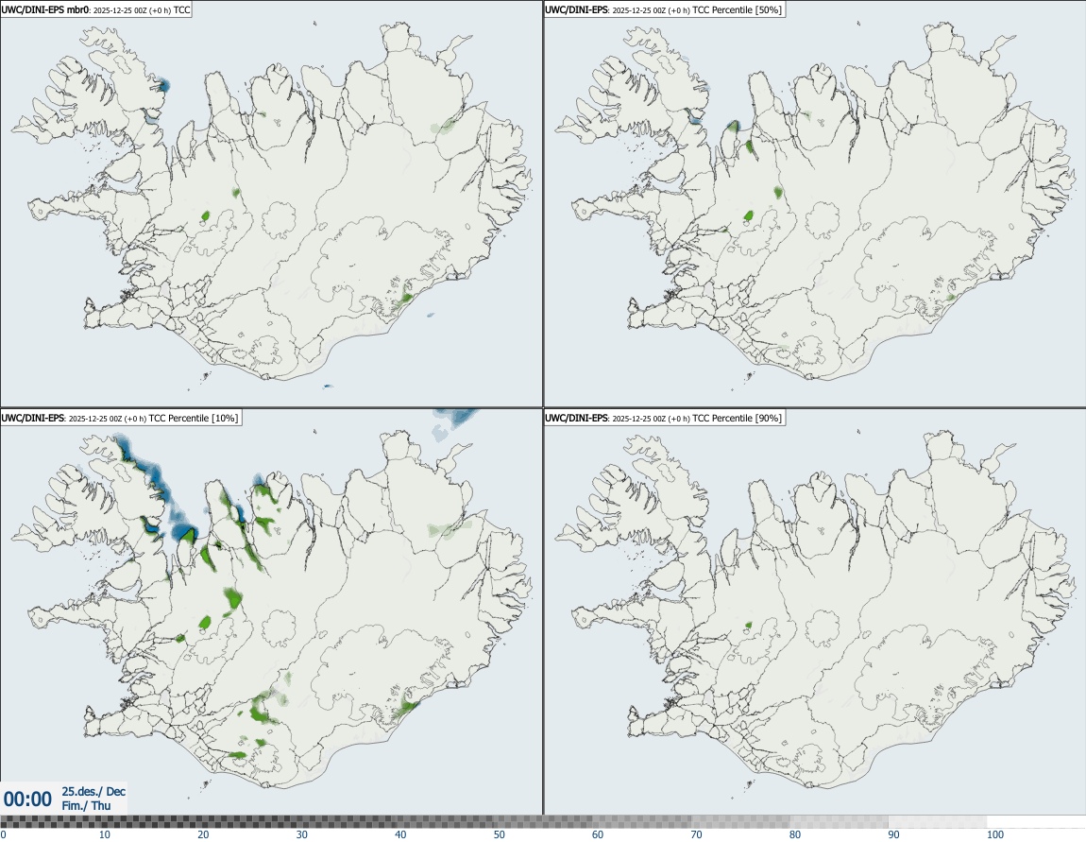
Task: Pick the scale segment between 50 and 60
Action: tap(543, 822)
